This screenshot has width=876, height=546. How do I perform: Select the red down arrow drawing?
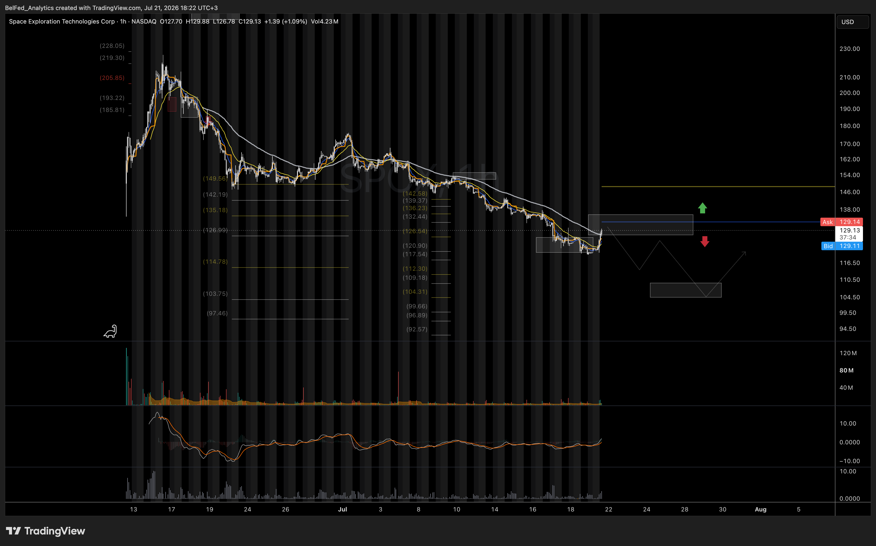pyautogui.click(x=704, y=241)
